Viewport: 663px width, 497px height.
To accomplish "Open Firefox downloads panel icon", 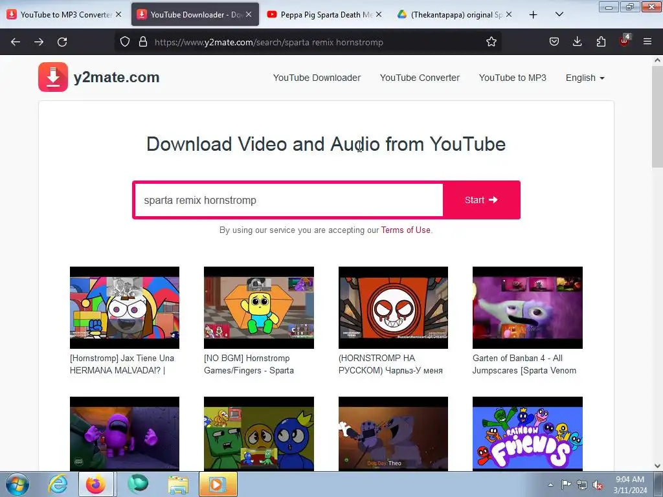I will 577,41.
